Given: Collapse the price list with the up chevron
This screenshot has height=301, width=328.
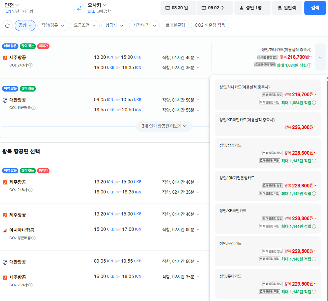Looking at the screenshot, I should (x=320, y=57).
